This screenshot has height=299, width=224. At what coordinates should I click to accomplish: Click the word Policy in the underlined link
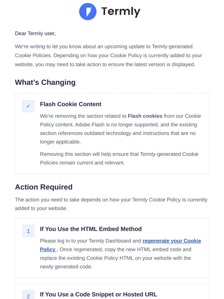[x=48, y=249]
